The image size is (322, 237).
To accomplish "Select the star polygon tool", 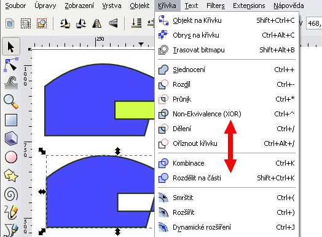I will [11, 175].
